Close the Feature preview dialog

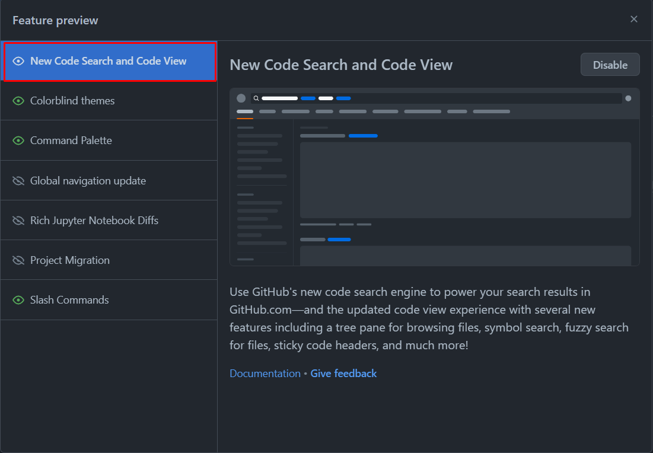tap(634, 19)
